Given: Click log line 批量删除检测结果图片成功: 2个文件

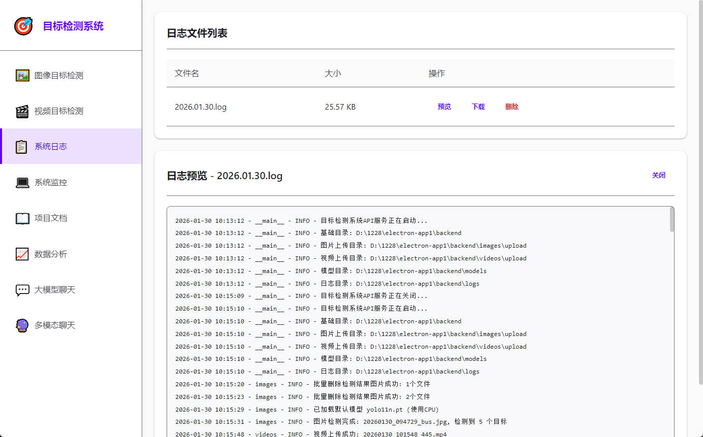Looking at the screenshot, I should [303, 397].
